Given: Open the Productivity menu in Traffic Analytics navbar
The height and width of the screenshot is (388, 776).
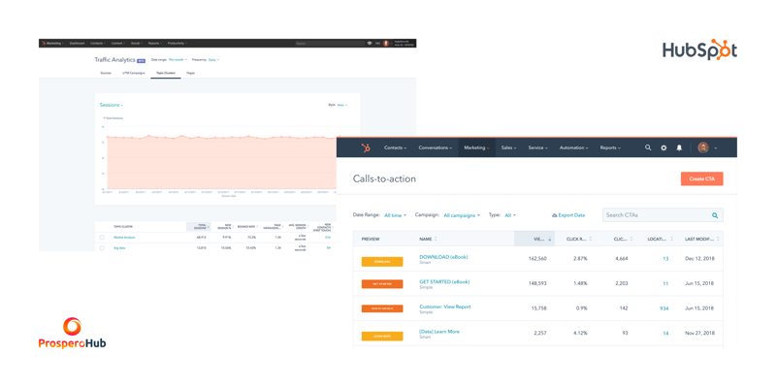Looking at the screenshot, I should click(178, 44).
